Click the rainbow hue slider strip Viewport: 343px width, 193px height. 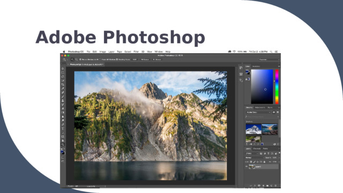click(x=277, y=87)
